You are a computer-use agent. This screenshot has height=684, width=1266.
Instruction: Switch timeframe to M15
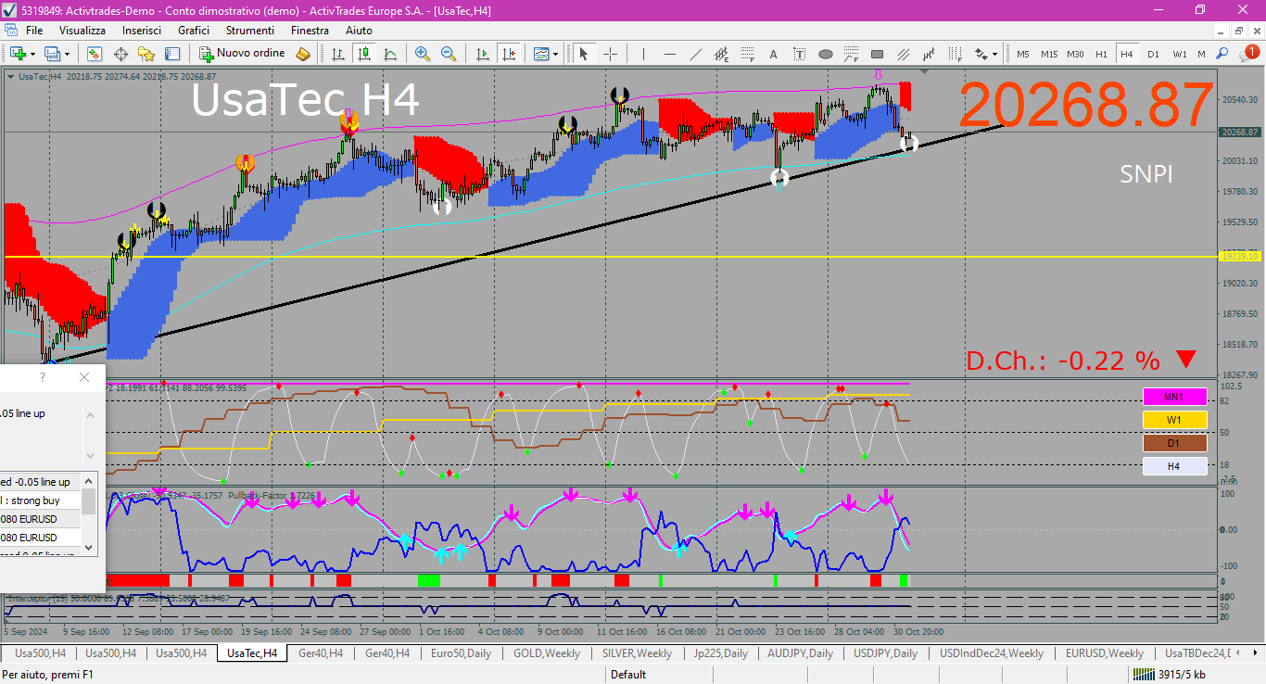[1049, 54]
